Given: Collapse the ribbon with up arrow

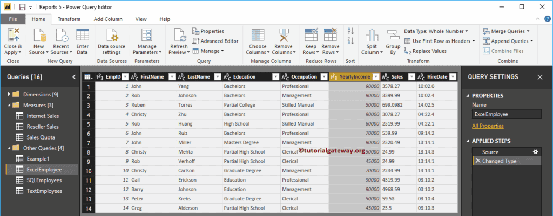Looking at the screenshot, I should pos(537,19).
